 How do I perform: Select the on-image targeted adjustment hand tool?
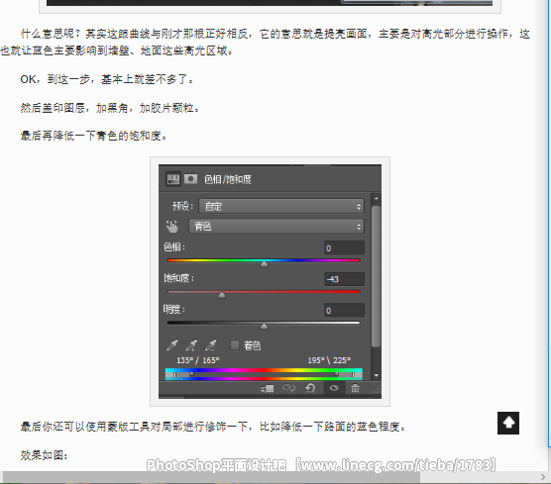172,227
